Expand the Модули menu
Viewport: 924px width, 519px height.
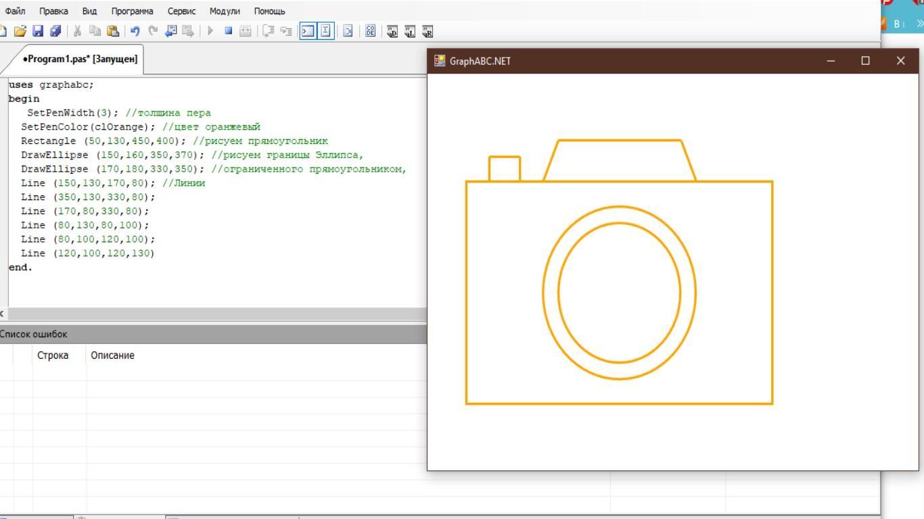point(225,11)
